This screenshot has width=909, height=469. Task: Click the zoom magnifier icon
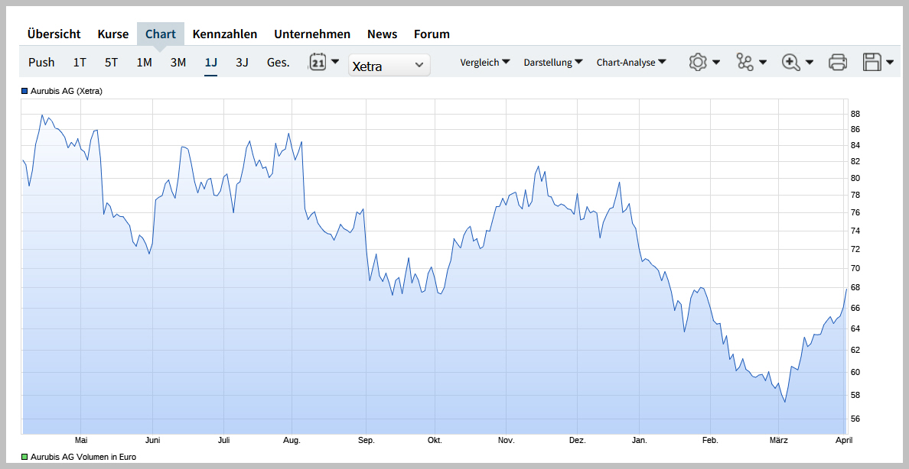791,62
